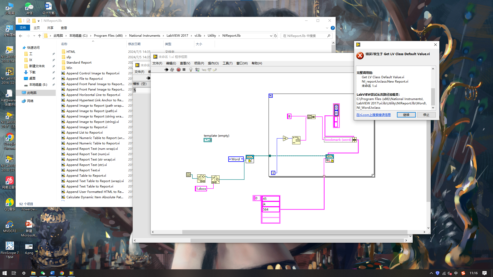Click the 继续 button in error dialog
The width and height of the screenshot is (493, 277).
406,115
